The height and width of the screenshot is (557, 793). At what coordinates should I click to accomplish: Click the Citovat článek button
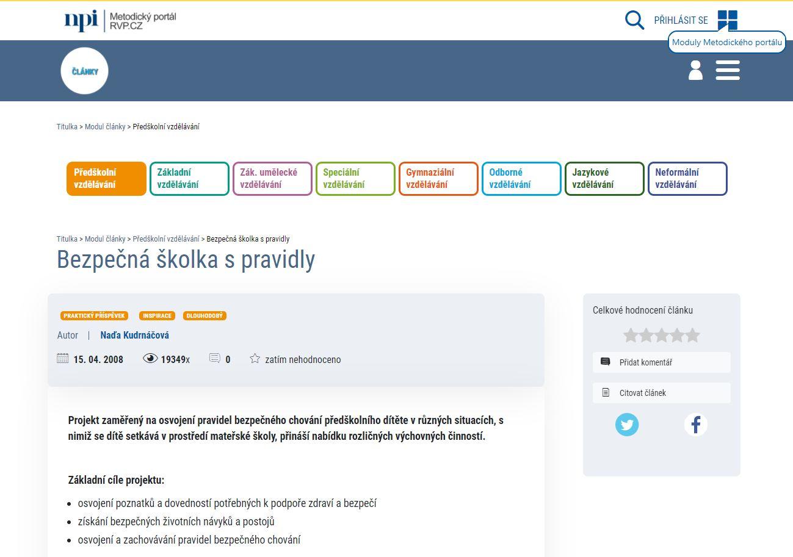click(661, 393)
